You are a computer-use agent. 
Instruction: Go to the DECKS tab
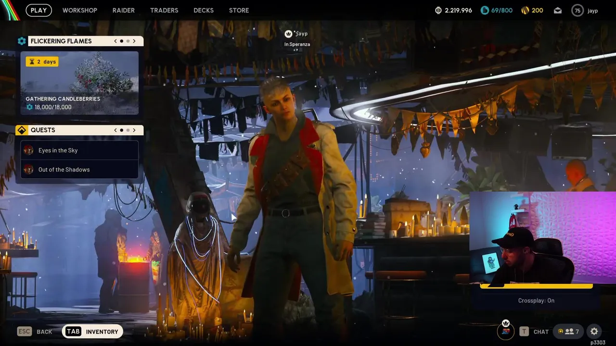pos(204,10)
